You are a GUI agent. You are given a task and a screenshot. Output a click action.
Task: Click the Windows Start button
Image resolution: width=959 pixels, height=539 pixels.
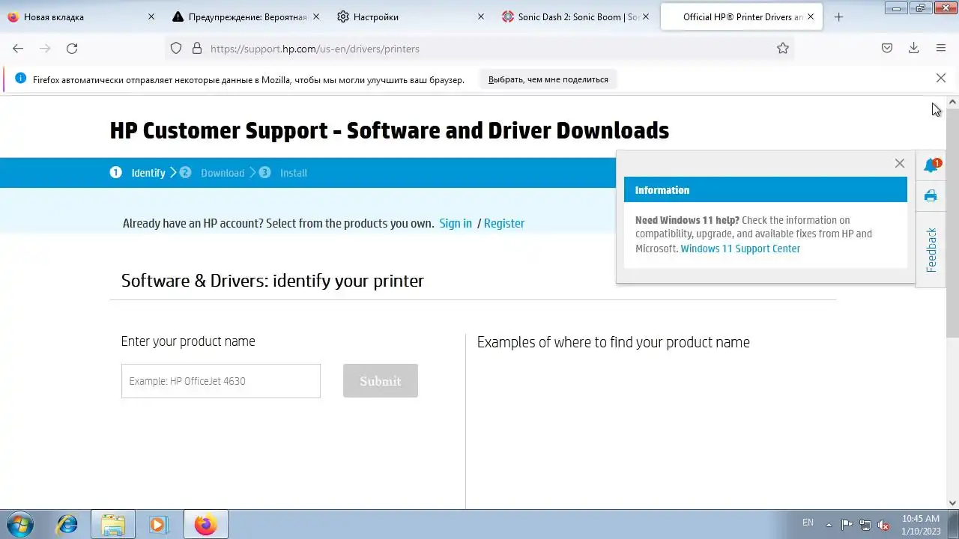pos(20,524)
